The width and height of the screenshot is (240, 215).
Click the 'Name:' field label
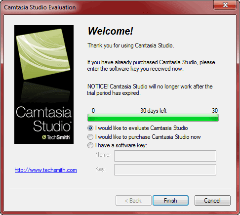[103, 155]
